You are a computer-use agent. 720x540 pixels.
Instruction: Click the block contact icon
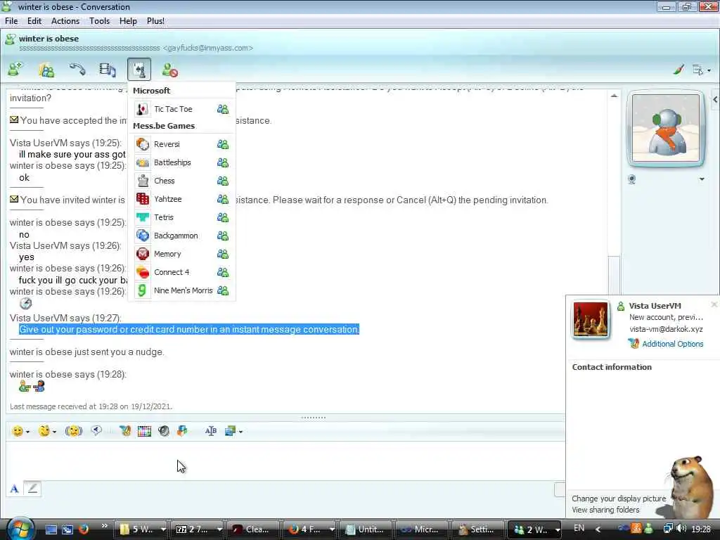pyautogui.click(x=170, y=70)
